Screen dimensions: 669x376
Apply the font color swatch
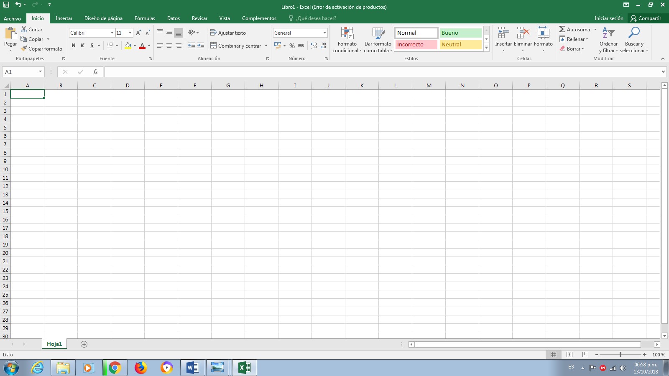coord(142,46)
